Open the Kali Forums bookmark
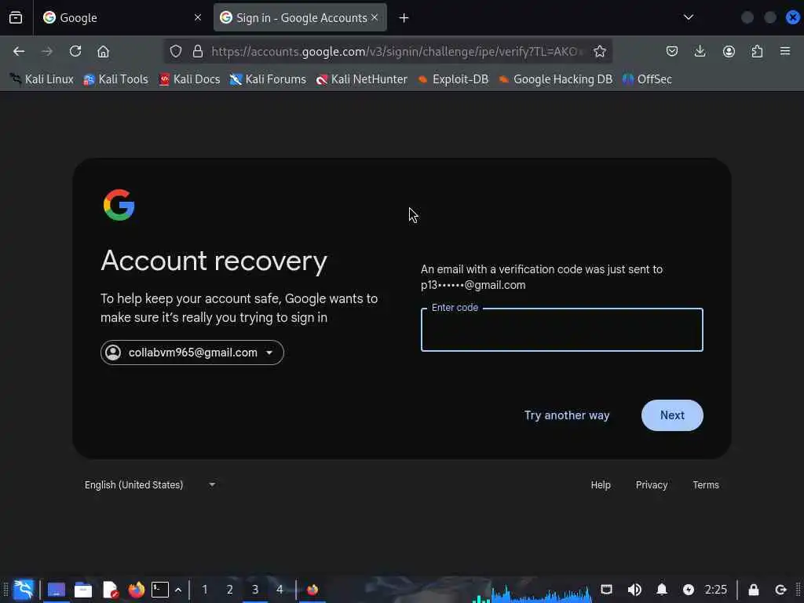This screenshot has width=804, height=603. 268,79
